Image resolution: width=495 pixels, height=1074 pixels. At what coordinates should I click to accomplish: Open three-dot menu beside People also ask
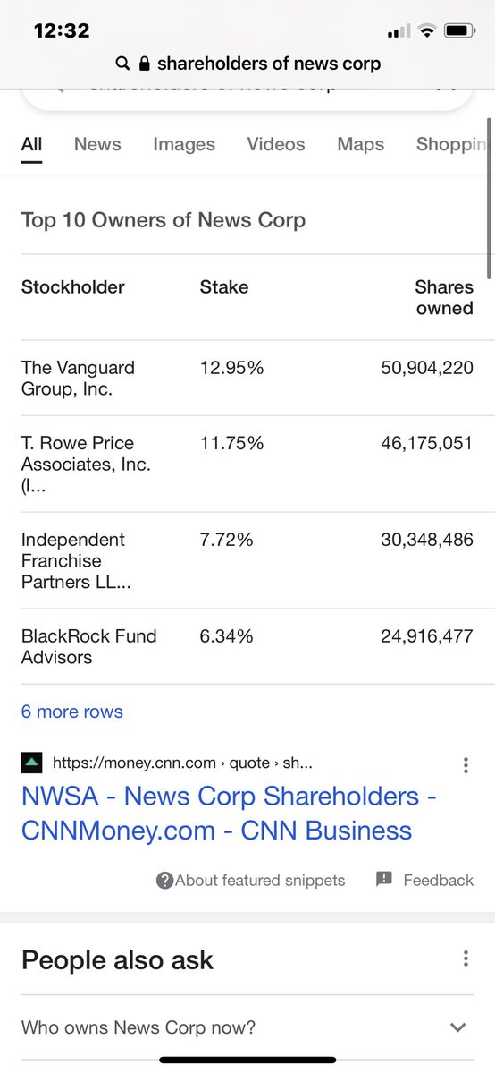(466, 959)
